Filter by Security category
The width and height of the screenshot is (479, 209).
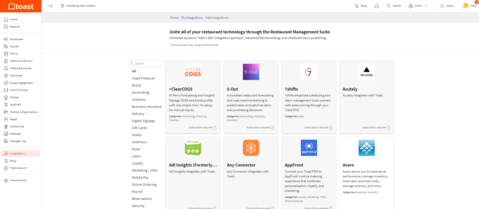[x=138, y=206]
